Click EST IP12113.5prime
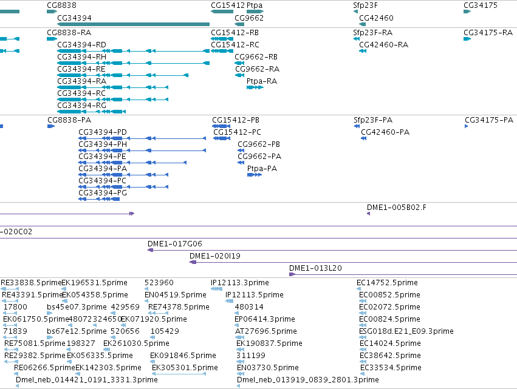 pyautogui.click(x=255, y=295)
